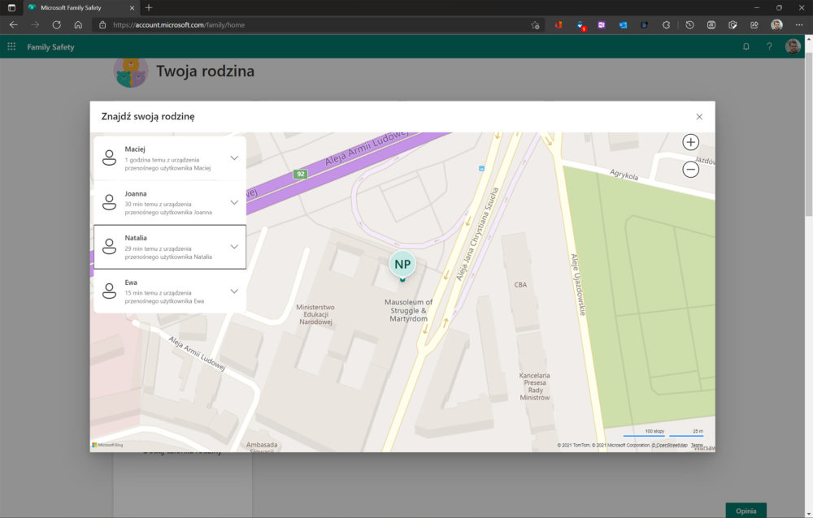Open browser collections icon
Viewport: 813px width, 518px height.
coord(711,25)
